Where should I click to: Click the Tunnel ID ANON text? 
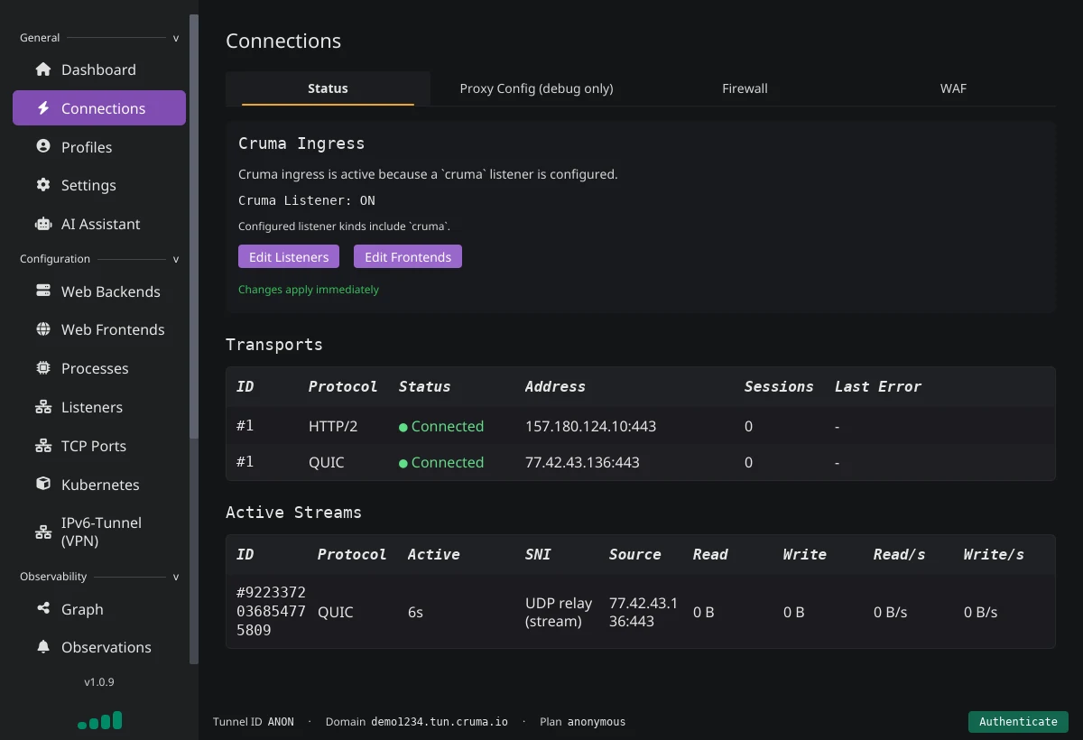coord(254,722)
